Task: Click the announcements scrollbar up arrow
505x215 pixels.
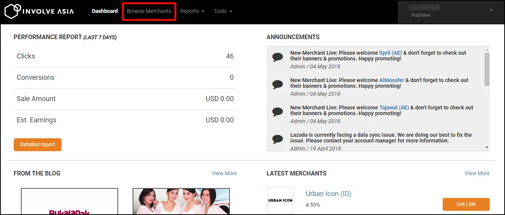Action: pyautogui.click(x=487, y=49)
